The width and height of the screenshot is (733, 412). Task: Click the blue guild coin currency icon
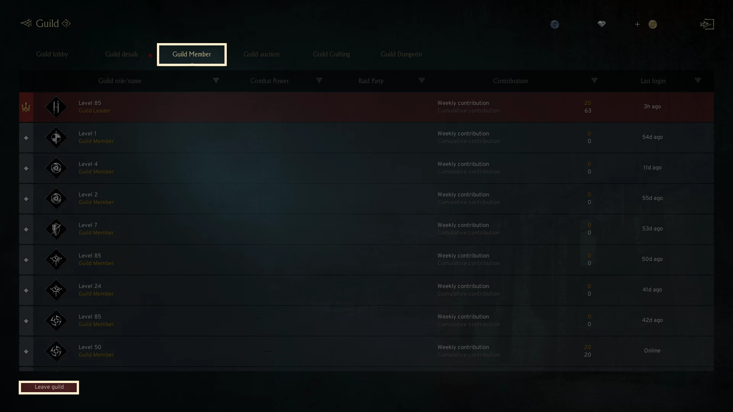tap(555, 24)
